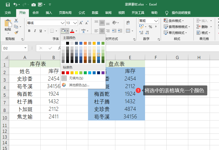Viewport: 219px width, 150px height.
Task: Activate the Format Painter brush
Action: point(16,32)
